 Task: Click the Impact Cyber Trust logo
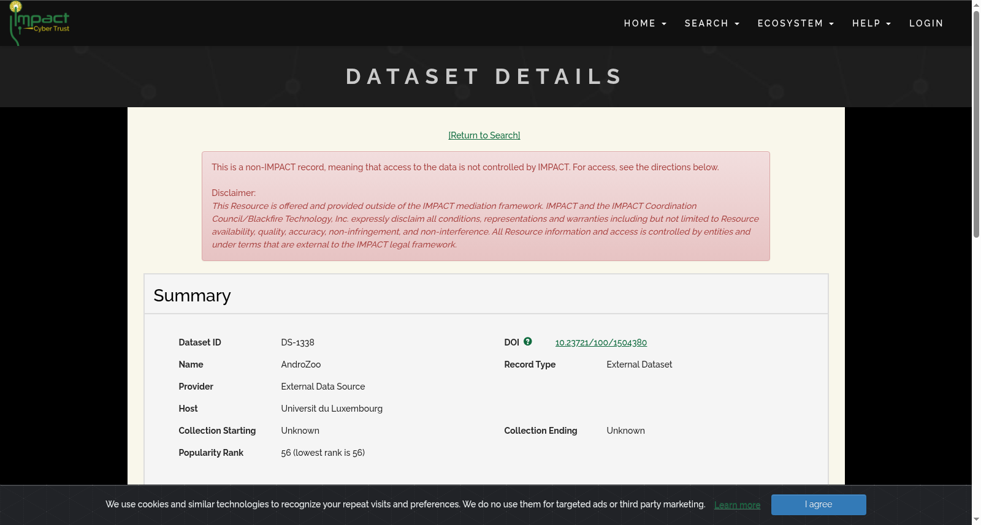[39, 23]
